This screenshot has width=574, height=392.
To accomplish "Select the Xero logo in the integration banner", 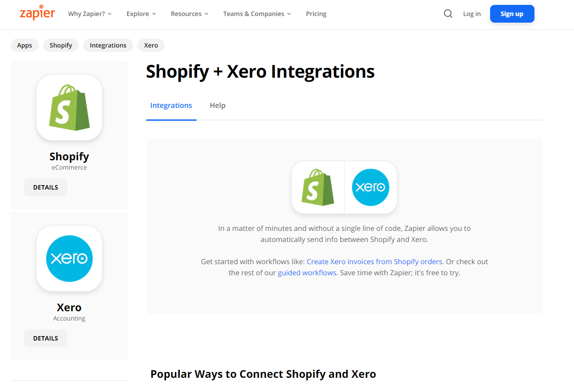I will coord(371,187).
